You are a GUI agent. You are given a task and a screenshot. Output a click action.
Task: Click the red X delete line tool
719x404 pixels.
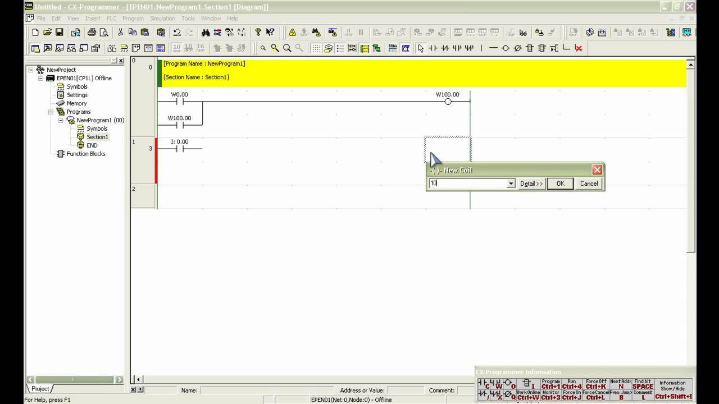tap(578, 48)
